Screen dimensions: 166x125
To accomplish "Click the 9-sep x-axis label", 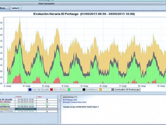I will pos(161,86).
